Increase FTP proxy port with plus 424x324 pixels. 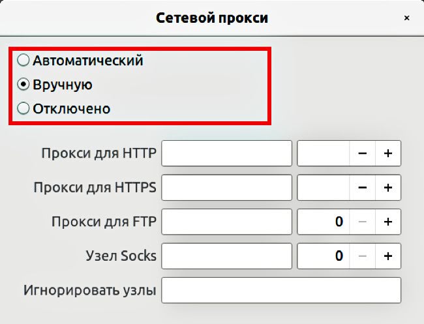pos(388,222)
